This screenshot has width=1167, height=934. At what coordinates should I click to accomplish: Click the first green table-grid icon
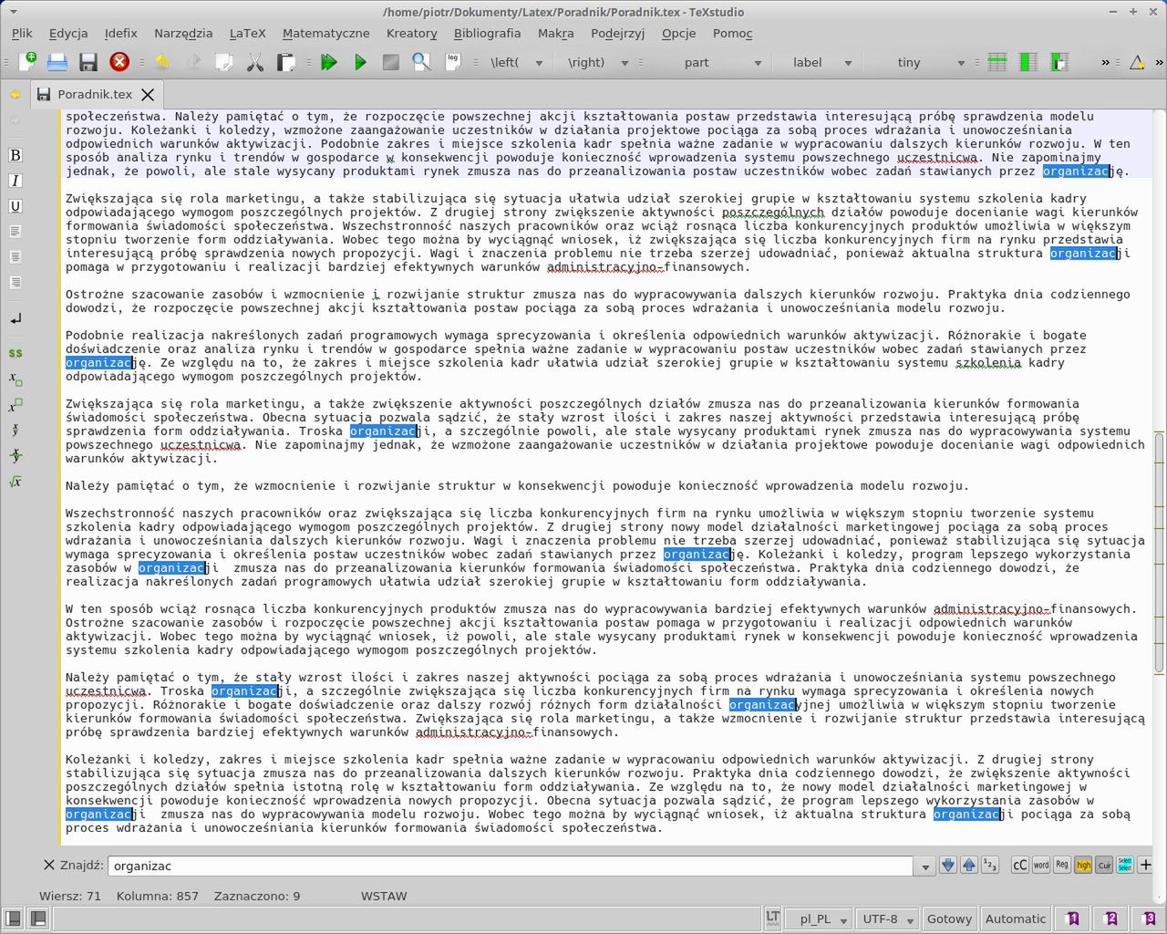(997, 62)
